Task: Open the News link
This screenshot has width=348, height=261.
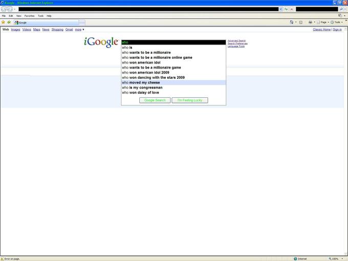Action: [x=46, y=30]
